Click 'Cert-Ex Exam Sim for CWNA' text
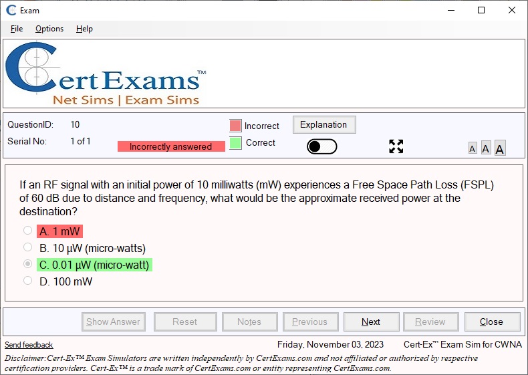The height and width of the screenshot is (375, 528). tap(463, 344)
